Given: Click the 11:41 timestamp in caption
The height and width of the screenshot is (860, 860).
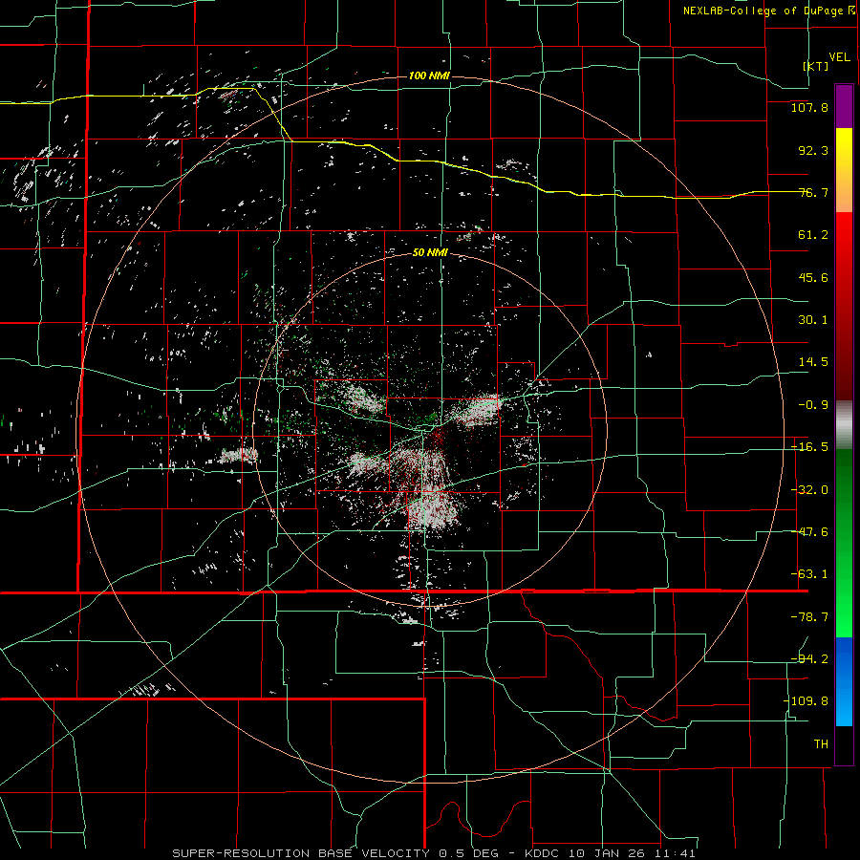Looking at the screenshot, I should click(677, 853).
